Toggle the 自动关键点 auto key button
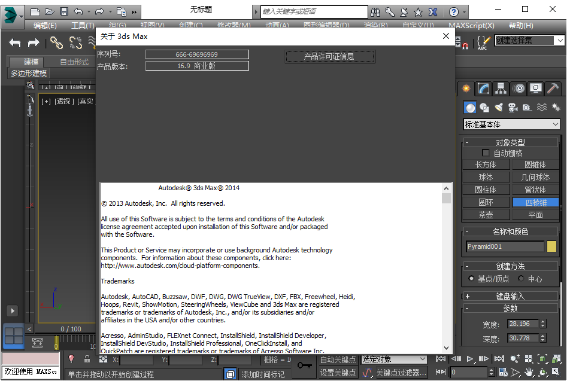Image resolution: width=567 pixels, height=381 pixels. (x=338, y=359)
